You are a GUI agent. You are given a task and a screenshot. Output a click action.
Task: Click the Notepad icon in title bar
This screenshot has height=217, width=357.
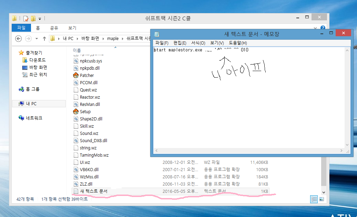pyautogui.click(x=157, y=34)
